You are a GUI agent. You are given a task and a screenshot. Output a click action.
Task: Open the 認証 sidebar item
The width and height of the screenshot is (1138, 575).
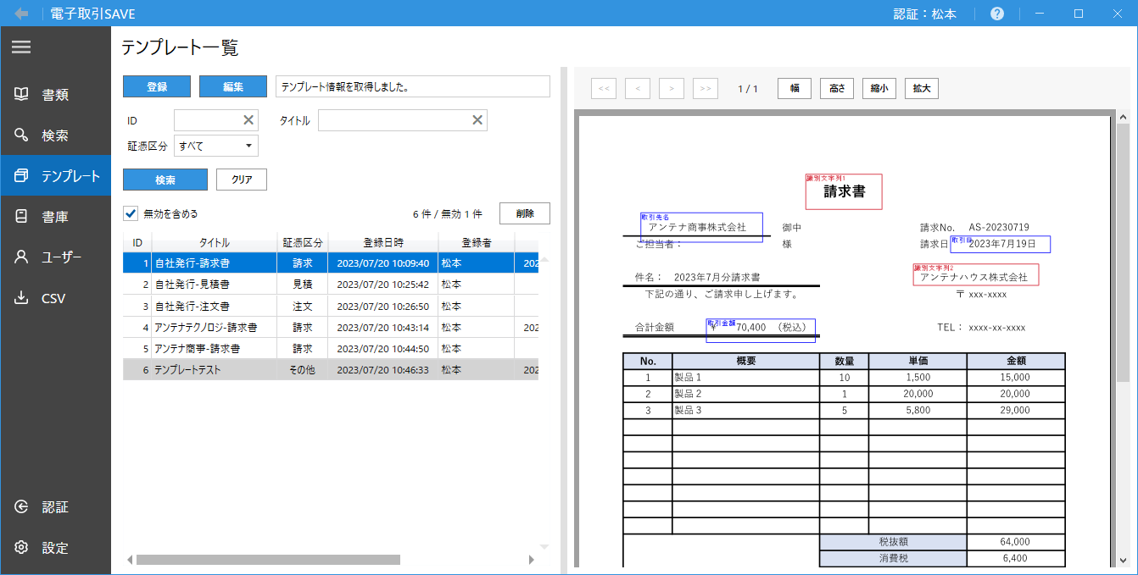[x=55, y=507]
